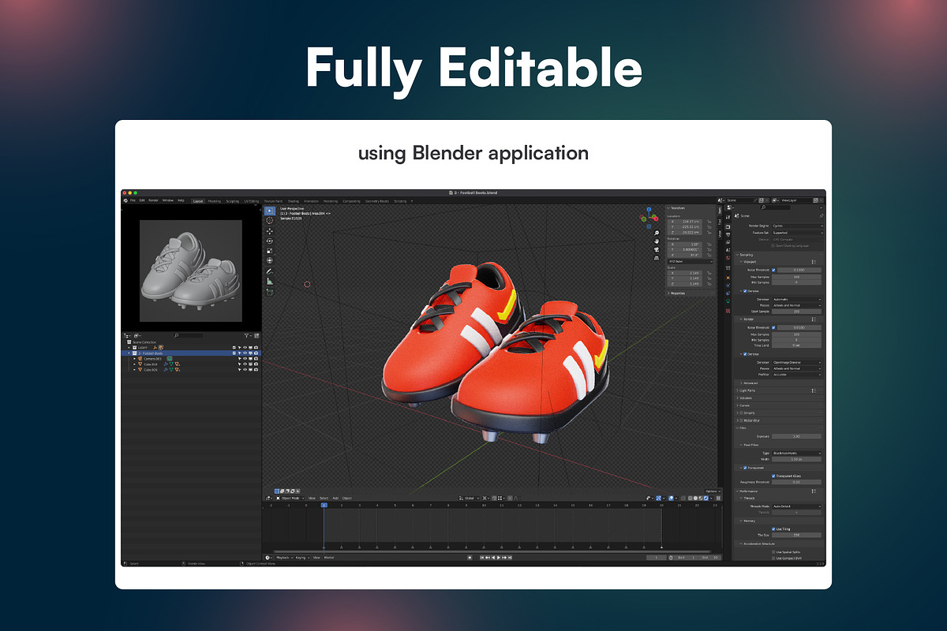The height and width of the screenshot is (631, 947).
Task: Click the navigation gizmo blue Z axis
Action: tap(649, 210)
